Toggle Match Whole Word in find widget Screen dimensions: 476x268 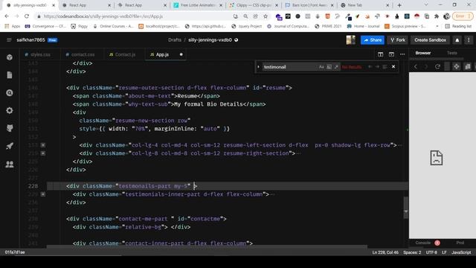coord(329,67)
